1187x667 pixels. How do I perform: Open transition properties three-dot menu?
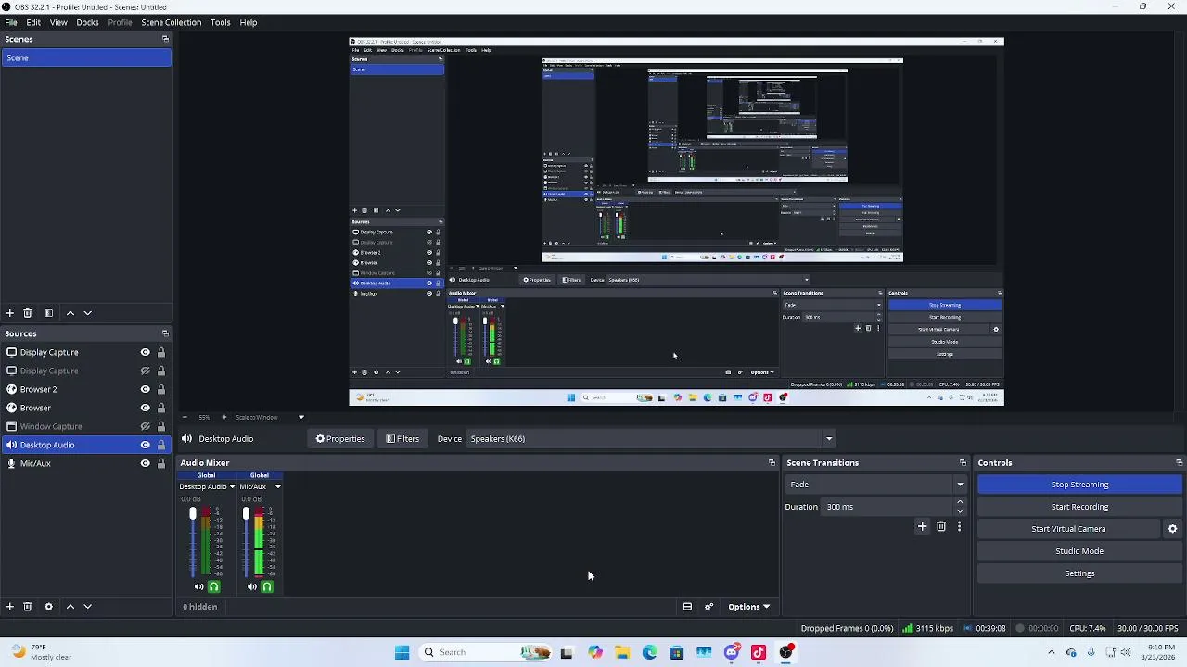pyautogui.click(x=959, y=527)
